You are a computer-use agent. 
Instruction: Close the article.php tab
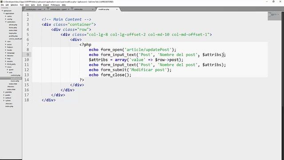point(93,9)
